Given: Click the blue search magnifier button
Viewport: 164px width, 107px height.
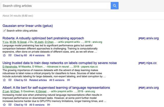Looking at the screenshot, I should 115,6.
